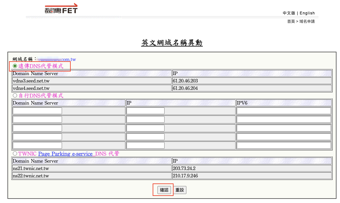Click the first row IP input field
Viewport: 340px width, 203px height.
click(146, 111)
